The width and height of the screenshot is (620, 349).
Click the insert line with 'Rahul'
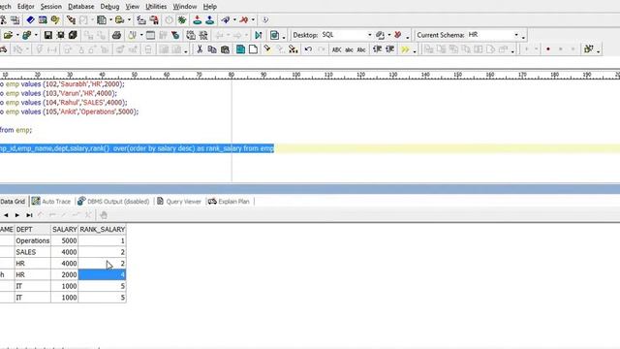pos(64,103)
